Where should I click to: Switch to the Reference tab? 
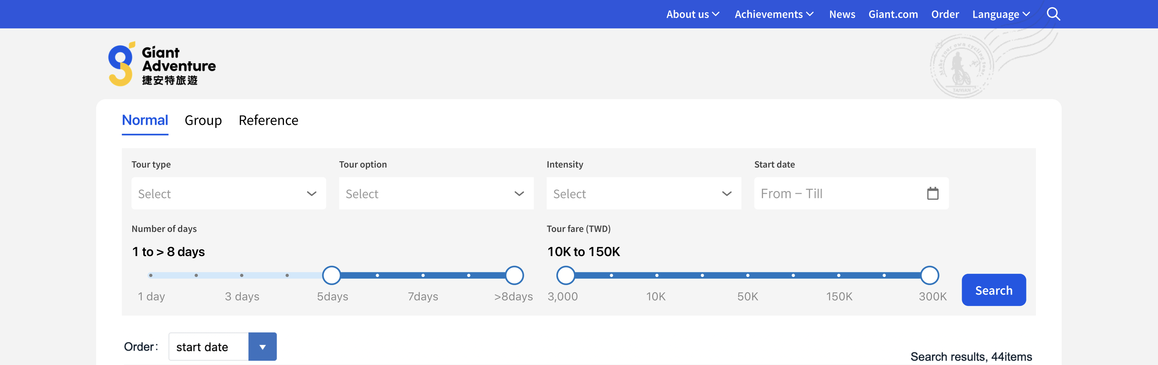[268, 121]
